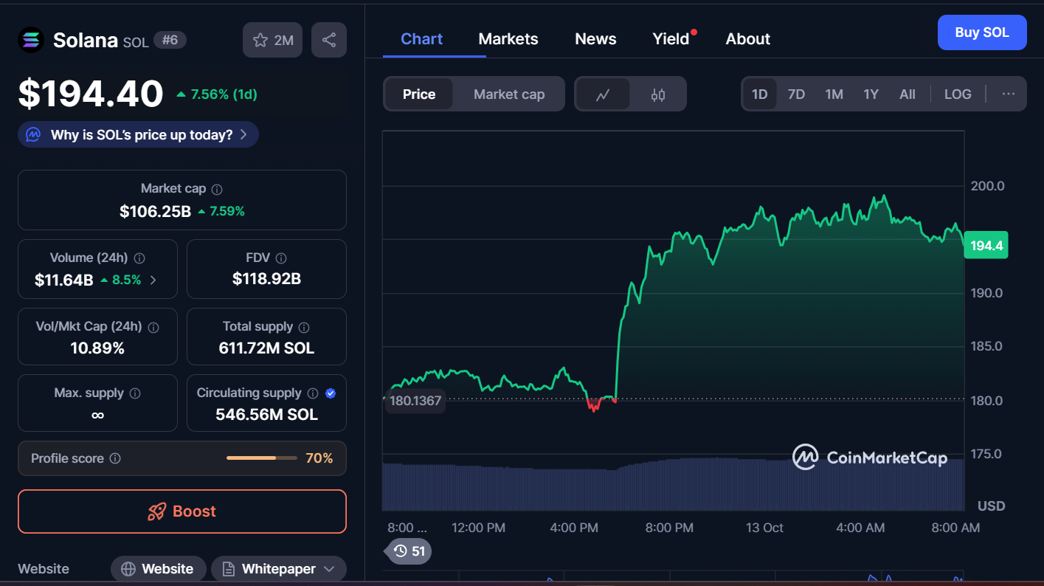Click the history marker labeled 51
The height and width of the screenshot is (586, 1044).
pyautogui.click(x=410, y=551)
